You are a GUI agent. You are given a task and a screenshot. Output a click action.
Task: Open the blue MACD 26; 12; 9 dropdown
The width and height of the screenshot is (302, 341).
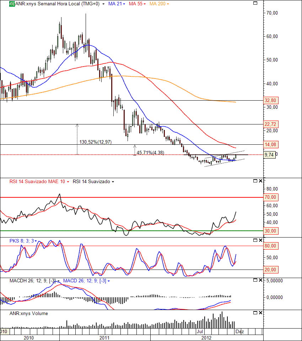point(109,281)
